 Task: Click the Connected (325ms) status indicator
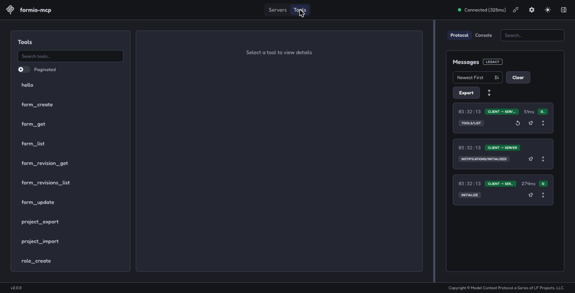pos(482,10)
